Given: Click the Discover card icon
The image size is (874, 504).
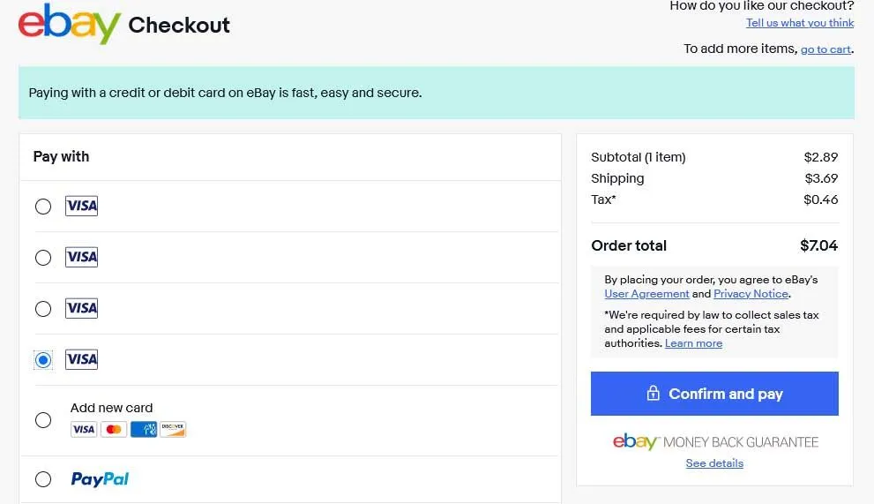Looking at the screenshot, I should pos(173,430).
